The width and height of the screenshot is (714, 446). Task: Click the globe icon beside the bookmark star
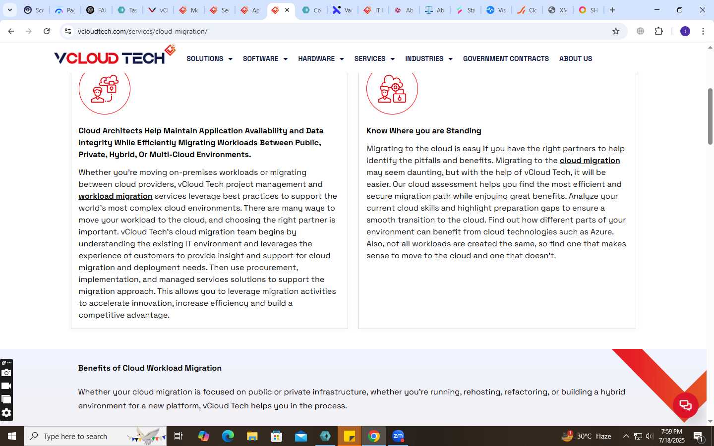click(x=641, y=31)
